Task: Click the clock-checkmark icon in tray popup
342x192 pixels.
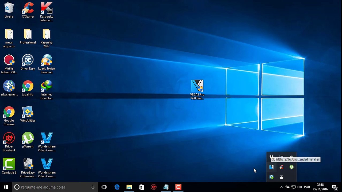Action: (271, 177)
